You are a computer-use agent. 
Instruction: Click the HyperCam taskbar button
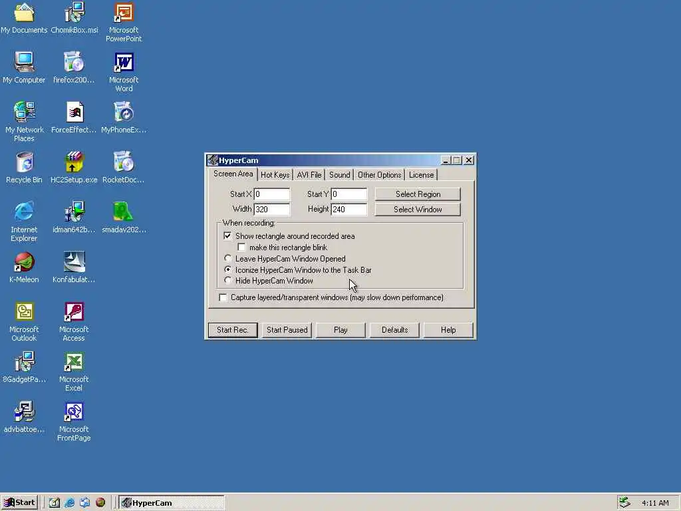pos(171,503)
